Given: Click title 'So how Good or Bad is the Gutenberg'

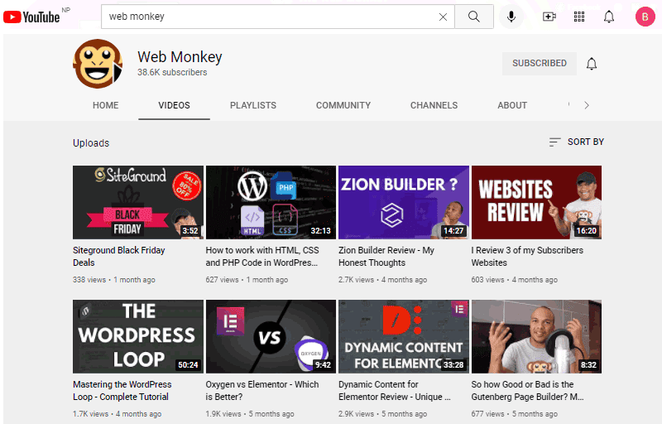Looking at the screenshot, I should point(527,391).
